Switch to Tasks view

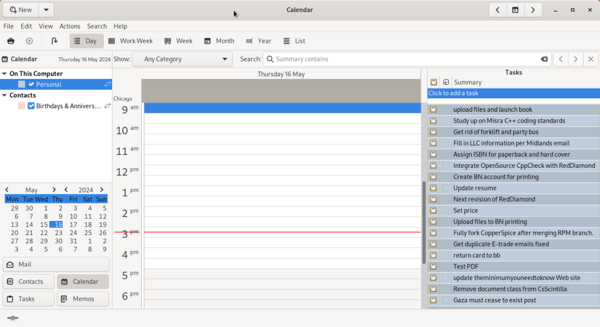coord(28,299)
